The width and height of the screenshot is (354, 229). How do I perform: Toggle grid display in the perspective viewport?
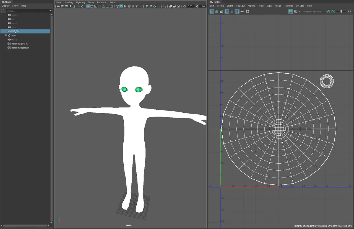pyautogui.click(x=88, y=6)
